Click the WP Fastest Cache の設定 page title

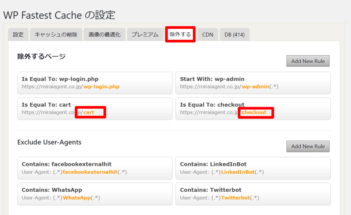click(x=59, y=15)
